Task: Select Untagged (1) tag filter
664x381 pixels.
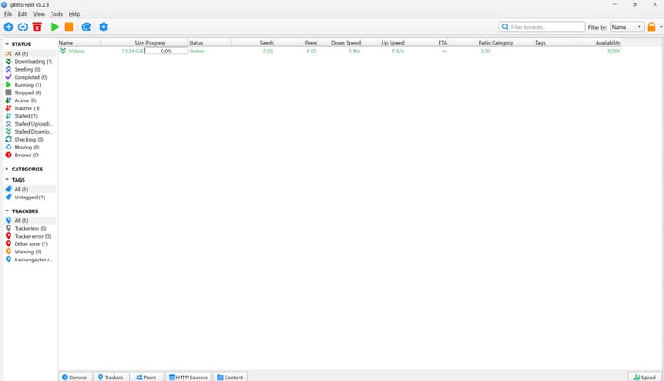Action: click(x=30, y=197)
